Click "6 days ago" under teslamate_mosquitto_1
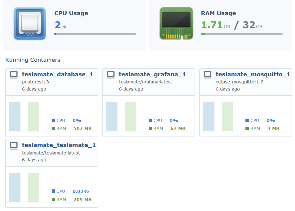 tap(228, 89)
